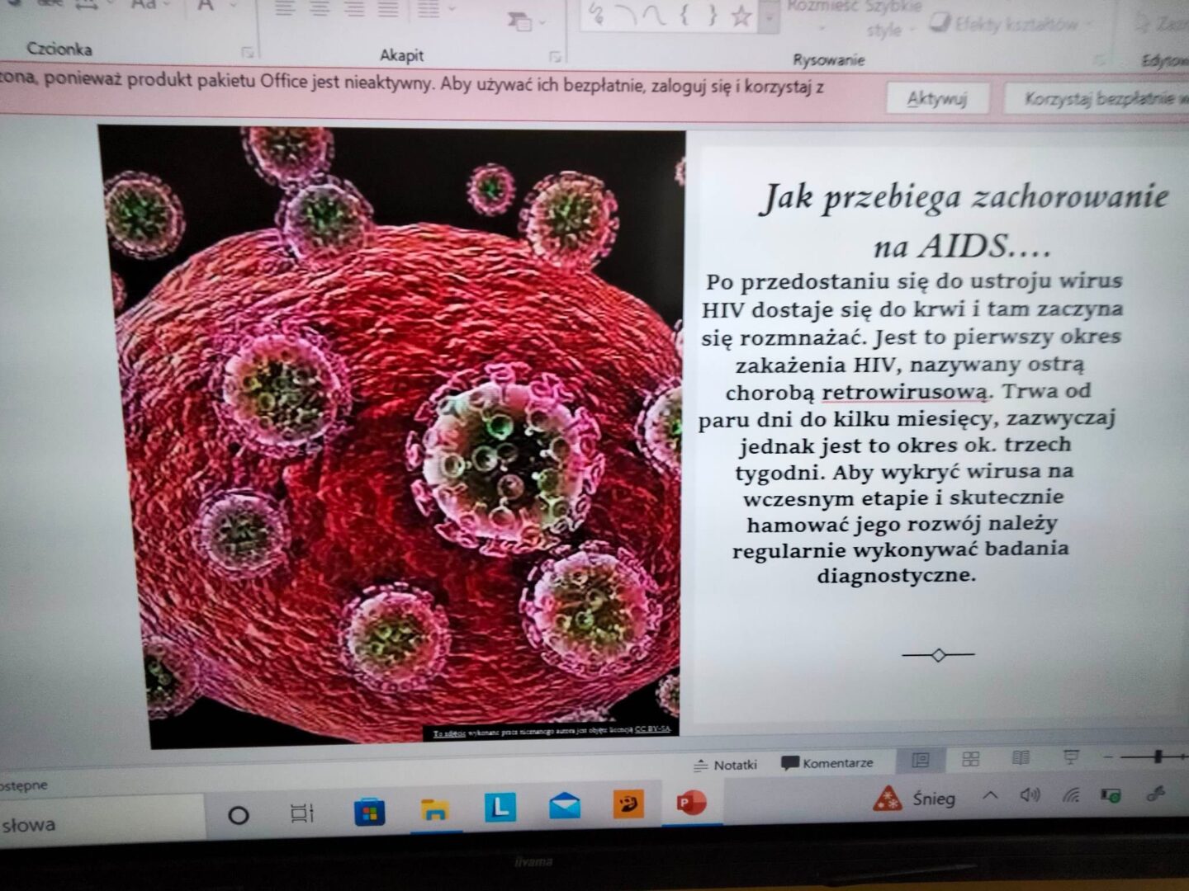Click the zoom out minus button
The image size is (1189, 891).
[1108, 757]
